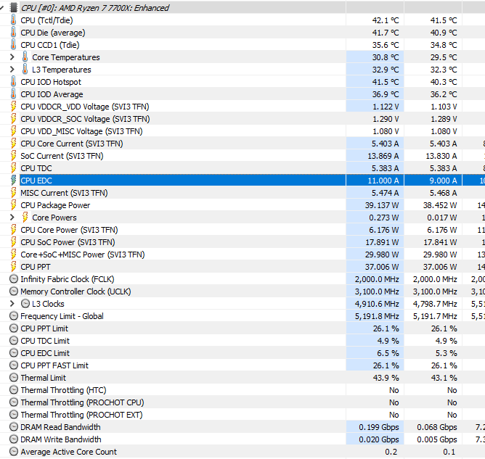485x459 pixels.
Task: Expand the Core Powers group
Action: 12,218
